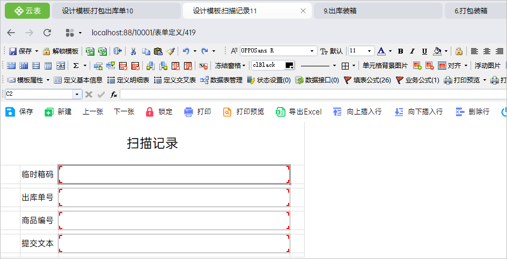The width and height of the screenshot is (507, 259).
Task: Click the browser back arrow
Action: [11, 33]
